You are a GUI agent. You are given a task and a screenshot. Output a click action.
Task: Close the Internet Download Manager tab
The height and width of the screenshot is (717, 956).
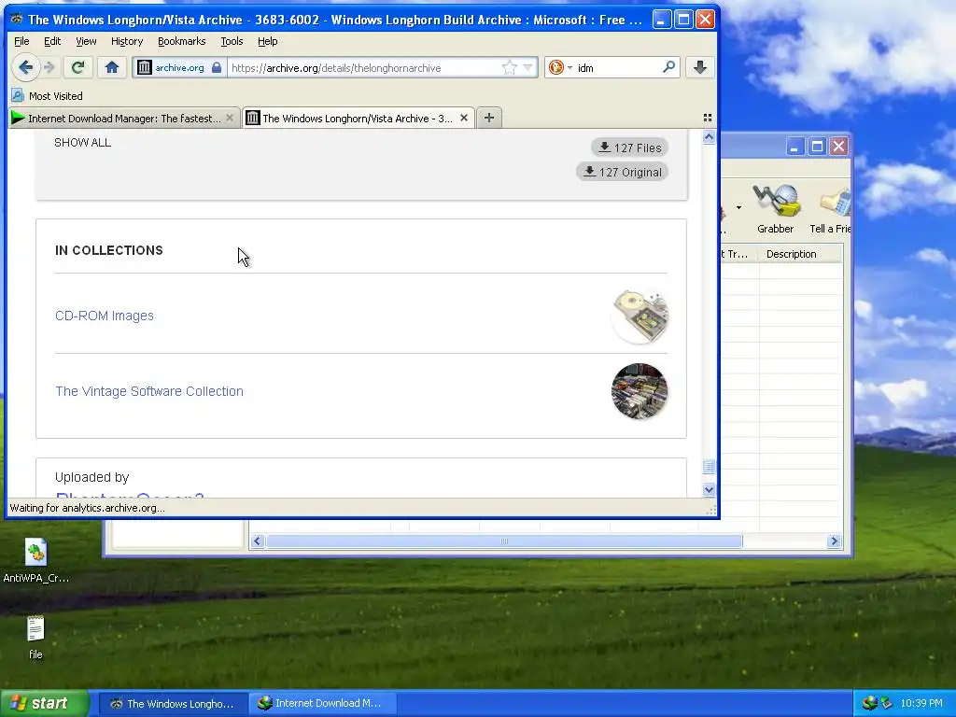point(230,118)
